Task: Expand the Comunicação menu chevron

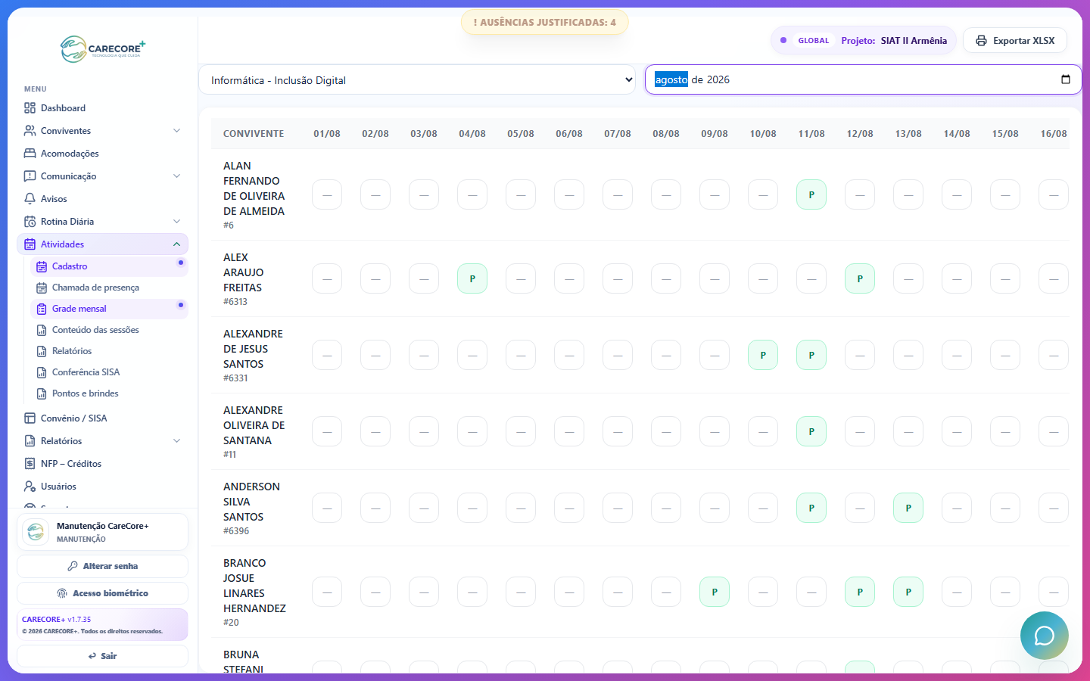Action: pyautogui.click(x=176, y=176)
